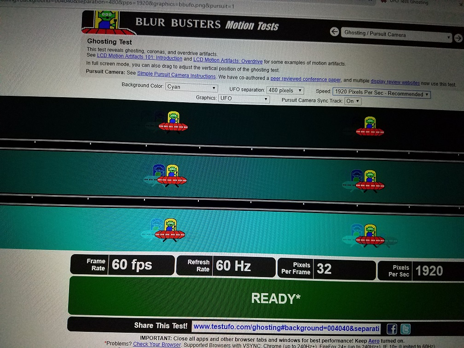This screenshot has height=348, width=464.
Task: Open the Background Color dropdown set to Cyan
Action: click(x=191, y=87)
